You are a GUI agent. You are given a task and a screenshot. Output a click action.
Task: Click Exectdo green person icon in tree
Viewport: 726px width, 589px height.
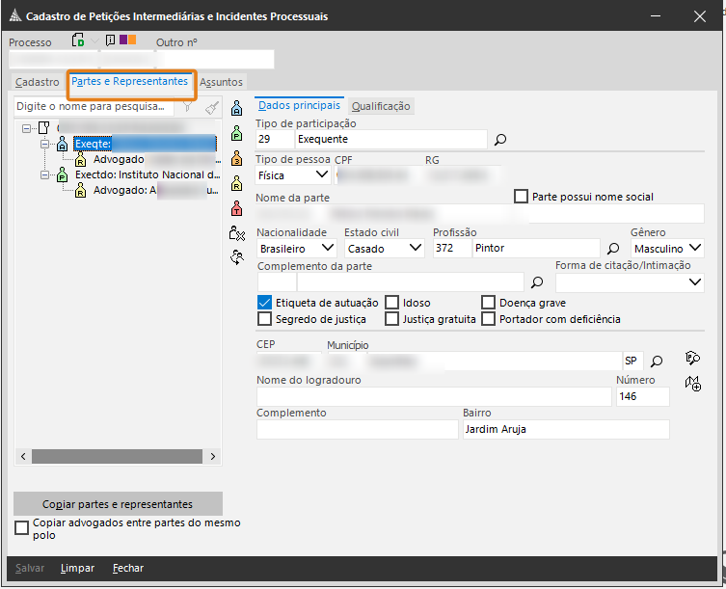[62, 175]
